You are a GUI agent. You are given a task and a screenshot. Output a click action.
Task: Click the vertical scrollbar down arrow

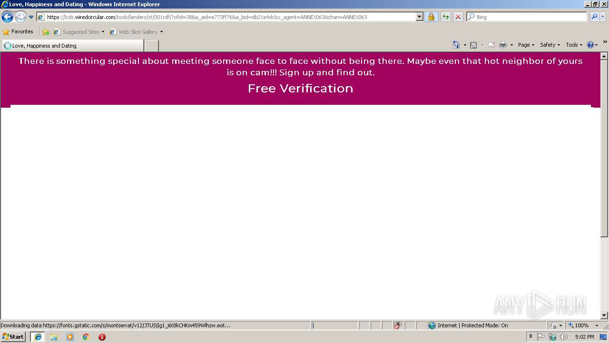604,315
